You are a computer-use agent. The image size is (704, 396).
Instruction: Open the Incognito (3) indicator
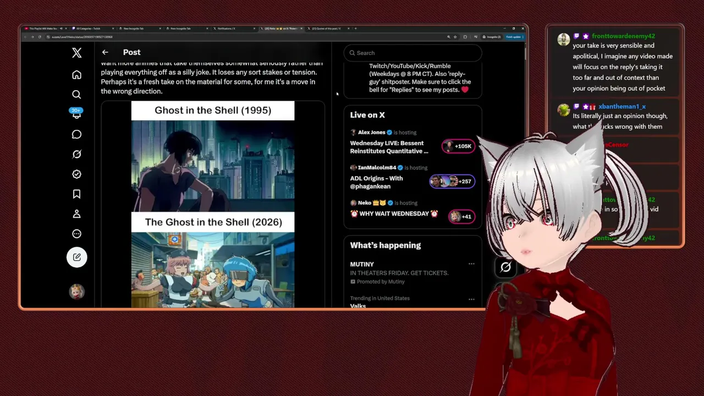coord(491,37)
